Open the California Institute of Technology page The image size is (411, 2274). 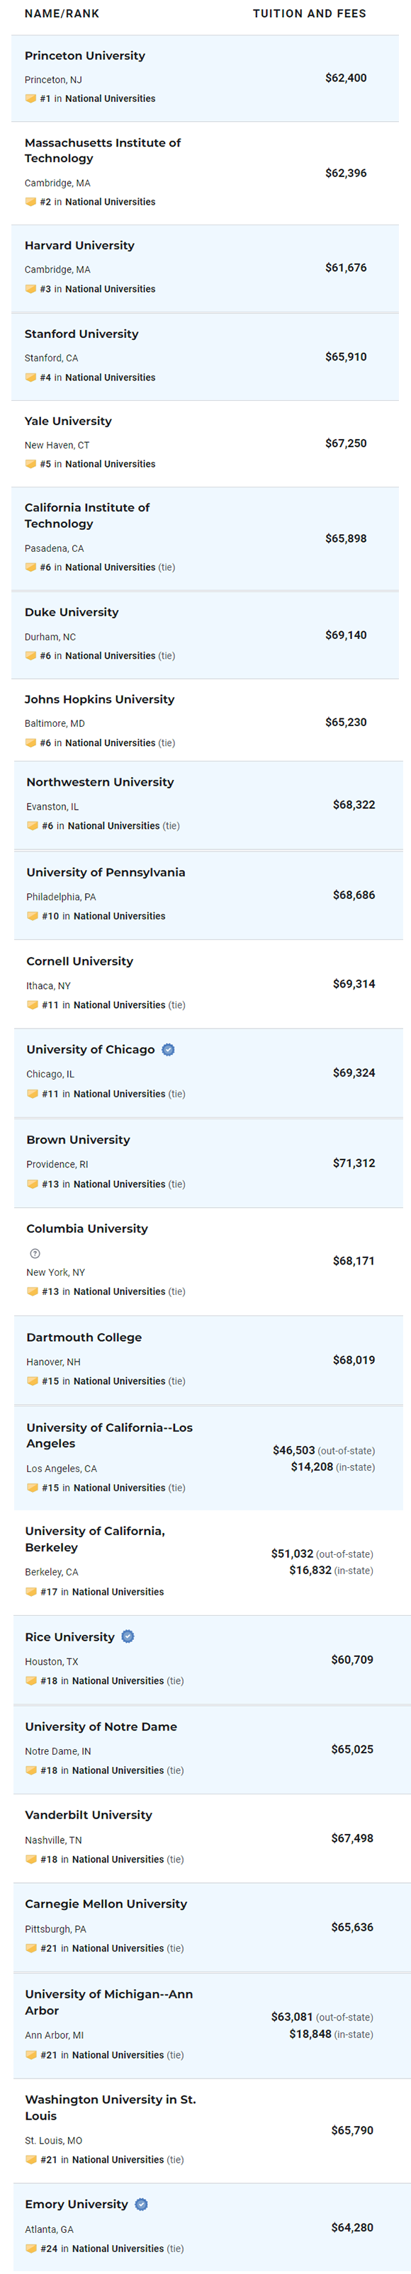point(86,516)
